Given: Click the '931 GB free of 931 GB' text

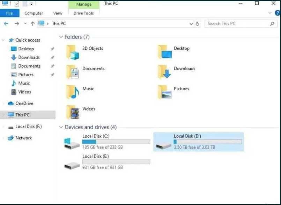Looking at the screenshot, I should click(103, 167).
